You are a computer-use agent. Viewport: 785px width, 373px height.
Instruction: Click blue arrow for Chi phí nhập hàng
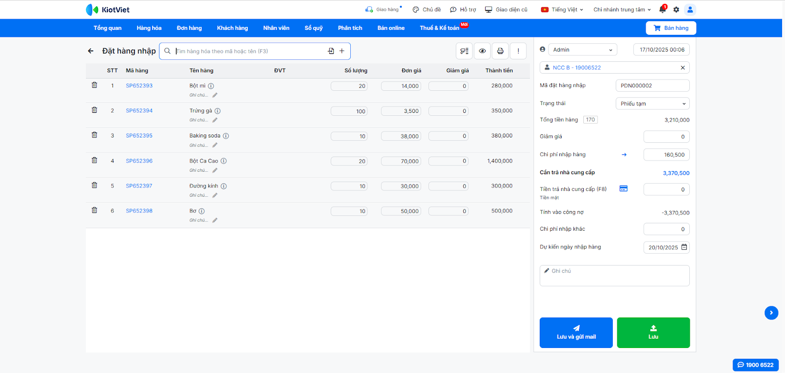point(624,155)
